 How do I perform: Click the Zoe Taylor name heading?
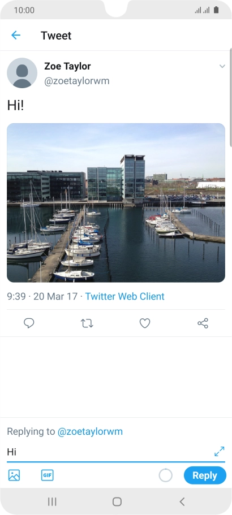click(67, 66)
